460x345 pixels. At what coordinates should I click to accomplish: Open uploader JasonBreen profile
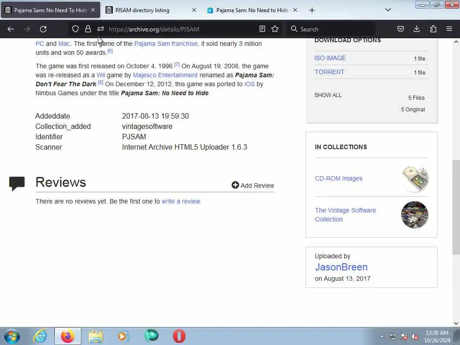click(x=341, y=267)
